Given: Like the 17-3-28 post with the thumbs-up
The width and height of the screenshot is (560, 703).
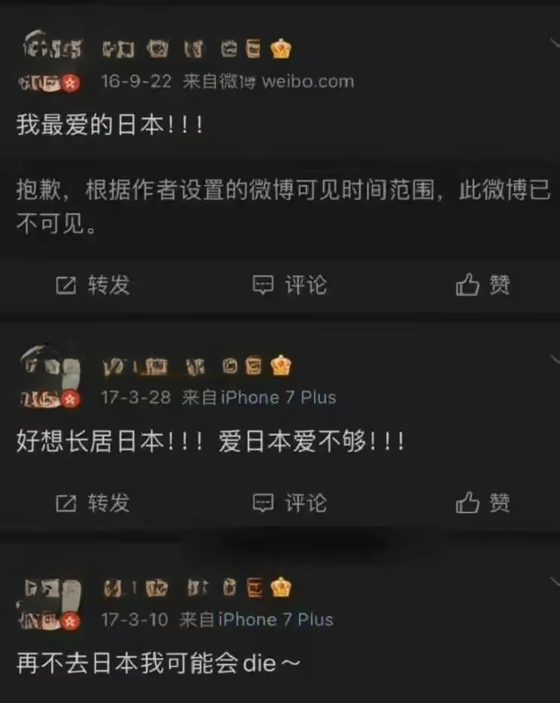Looking at the screenshot, I should click(x=467, y=503).
